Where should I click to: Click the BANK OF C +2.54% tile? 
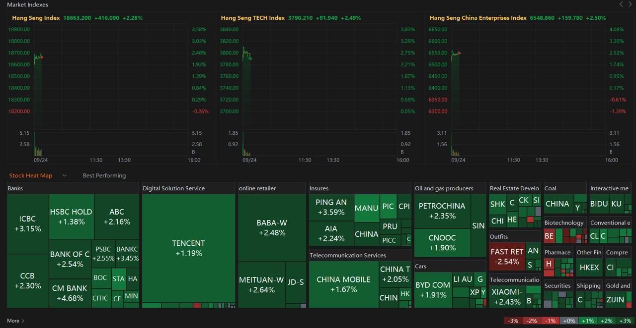pyautogui.click(x=70, y=259)
